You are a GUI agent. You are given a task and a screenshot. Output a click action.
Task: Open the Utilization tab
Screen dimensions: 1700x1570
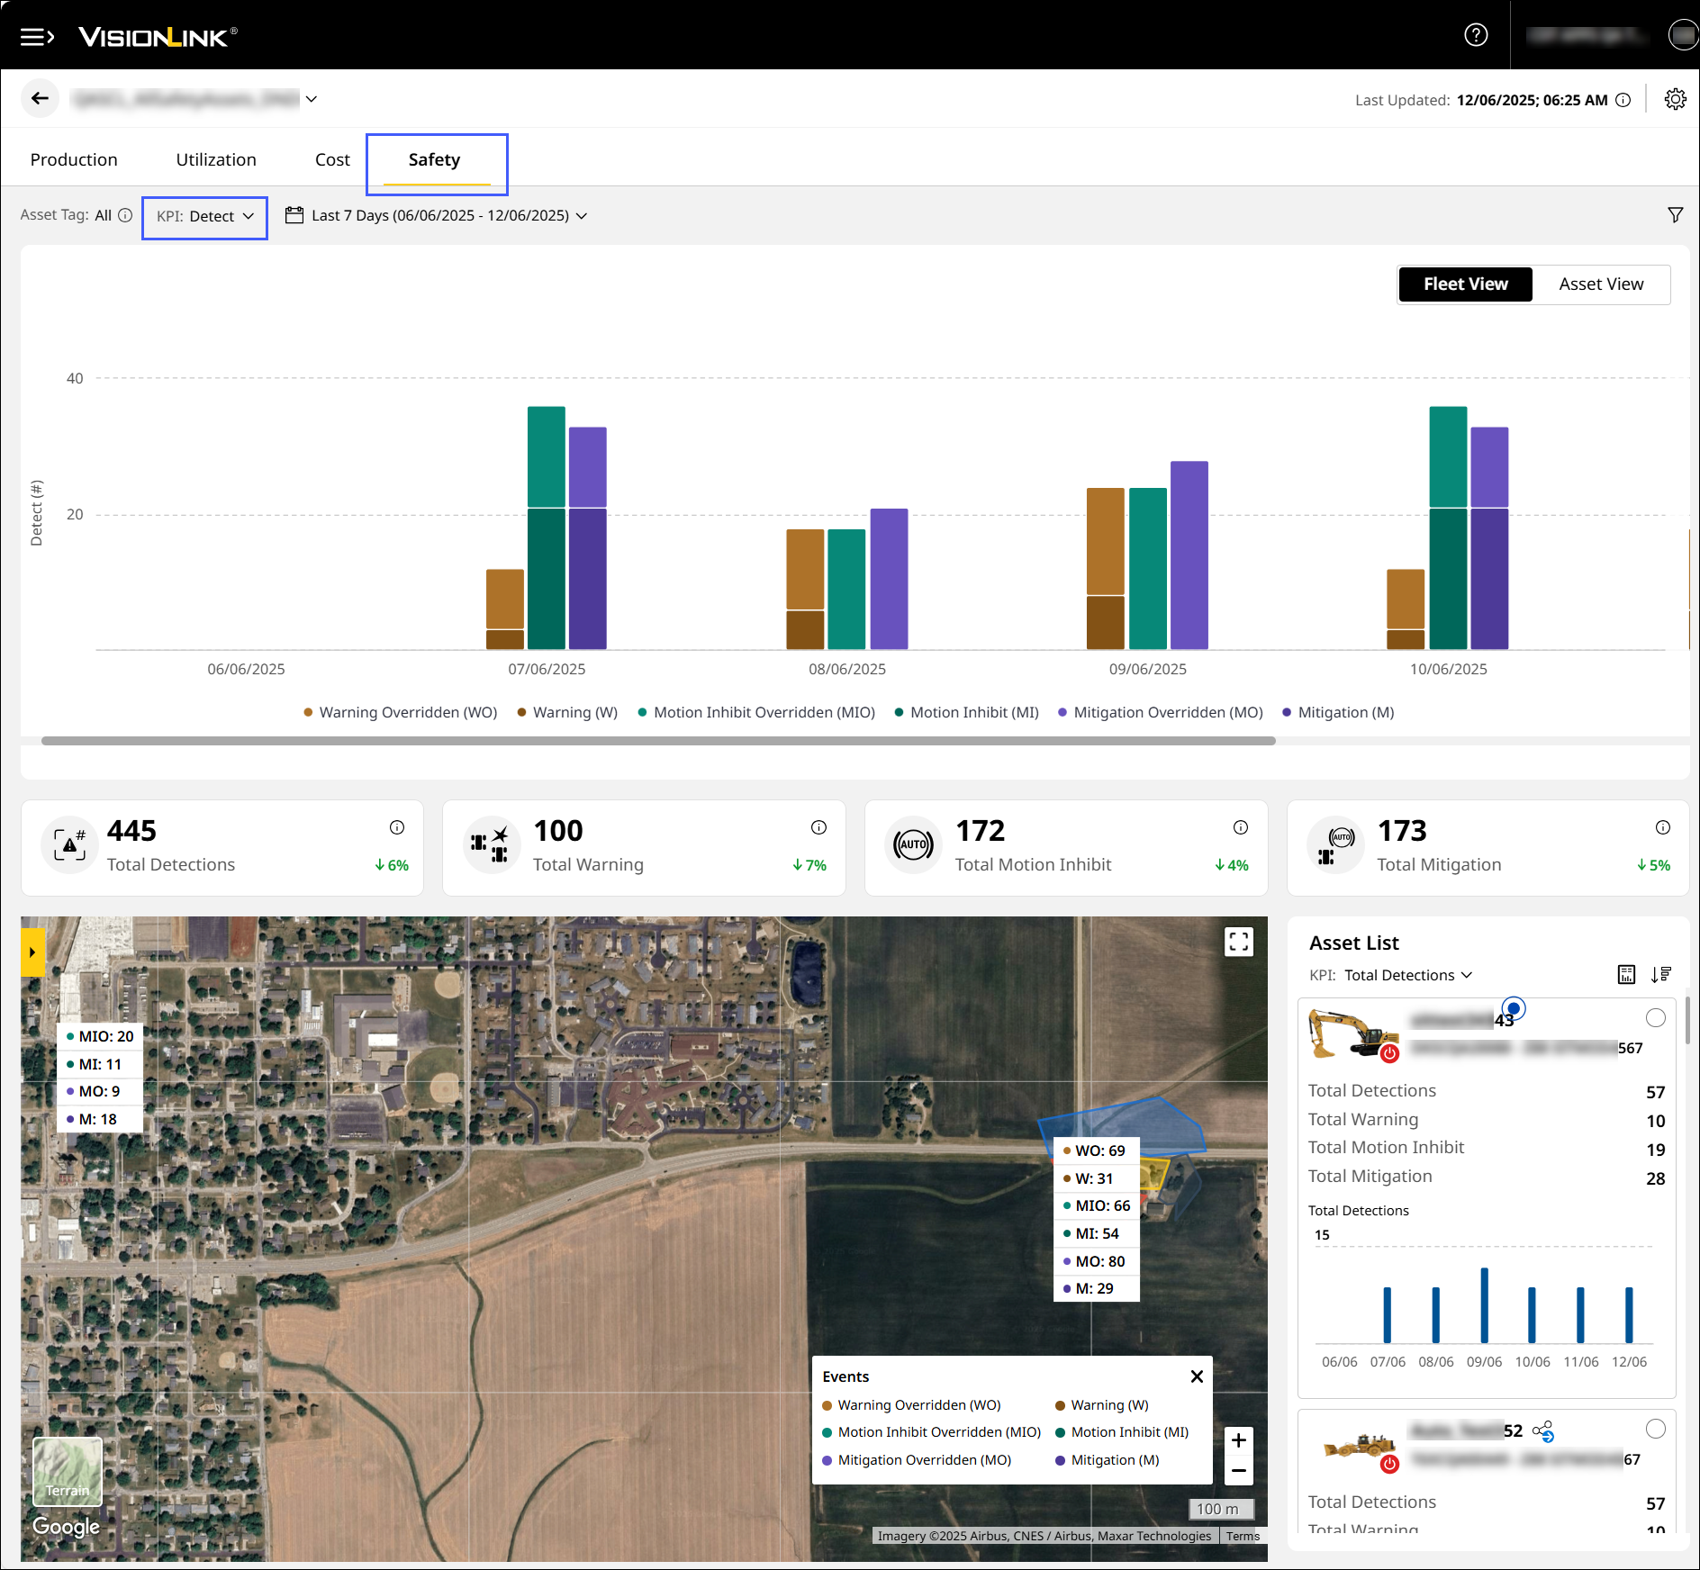pyautogui.click(x=216, y=160)
